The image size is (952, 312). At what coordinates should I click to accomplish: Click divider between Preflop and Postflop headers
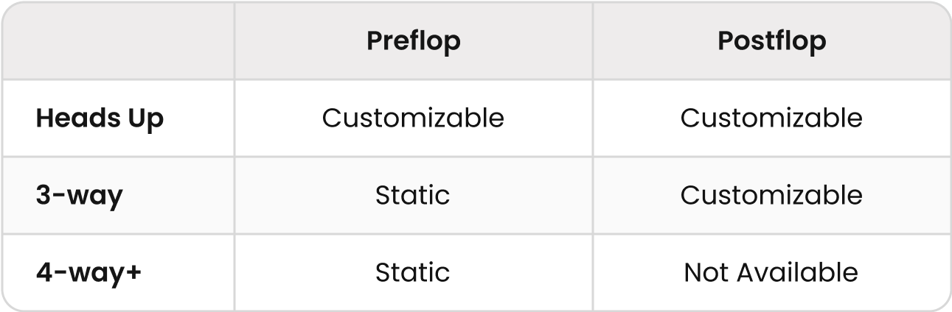click(593, 41)
